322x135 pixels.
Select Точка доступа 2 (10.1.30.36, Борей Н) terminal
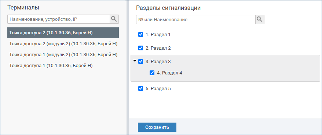[x=63, y=33]
